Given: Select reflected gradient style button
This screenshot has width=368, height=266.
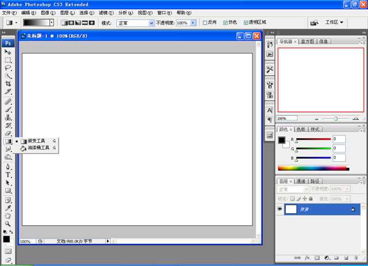Looking at the screenshot, I should (x=85, y=23).
